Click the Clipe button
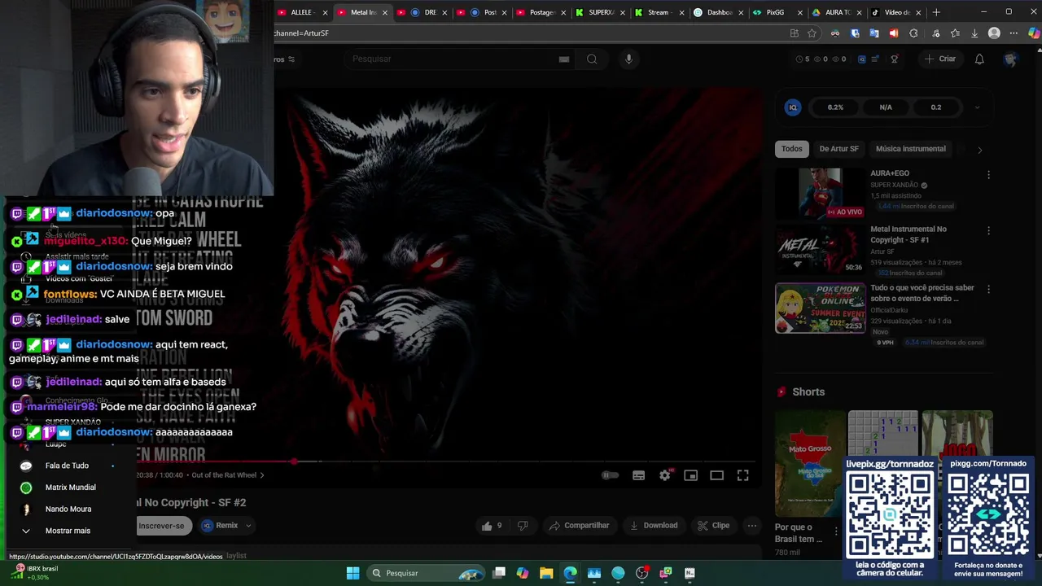This screenshot has height=586, width=1042. point(713,526)
